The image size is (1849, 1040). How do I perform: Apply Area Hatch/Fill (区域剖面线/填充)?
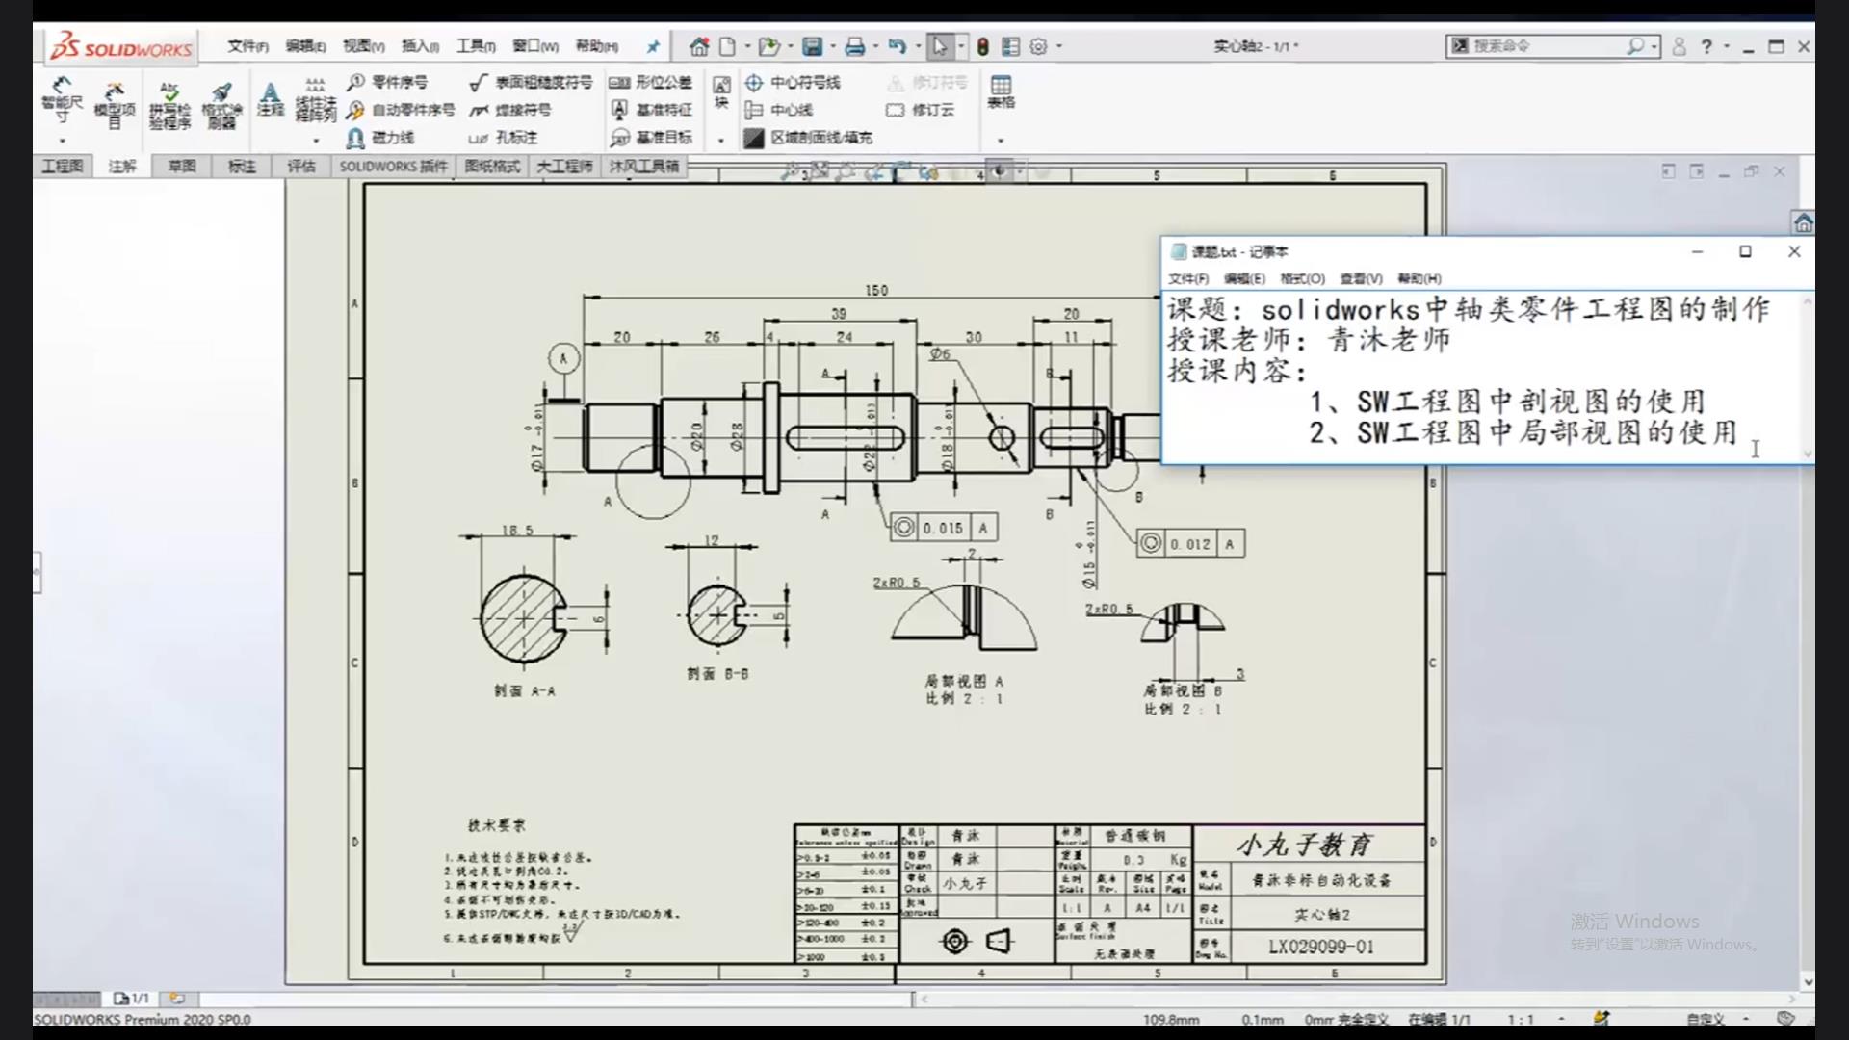tap(808, 138)
